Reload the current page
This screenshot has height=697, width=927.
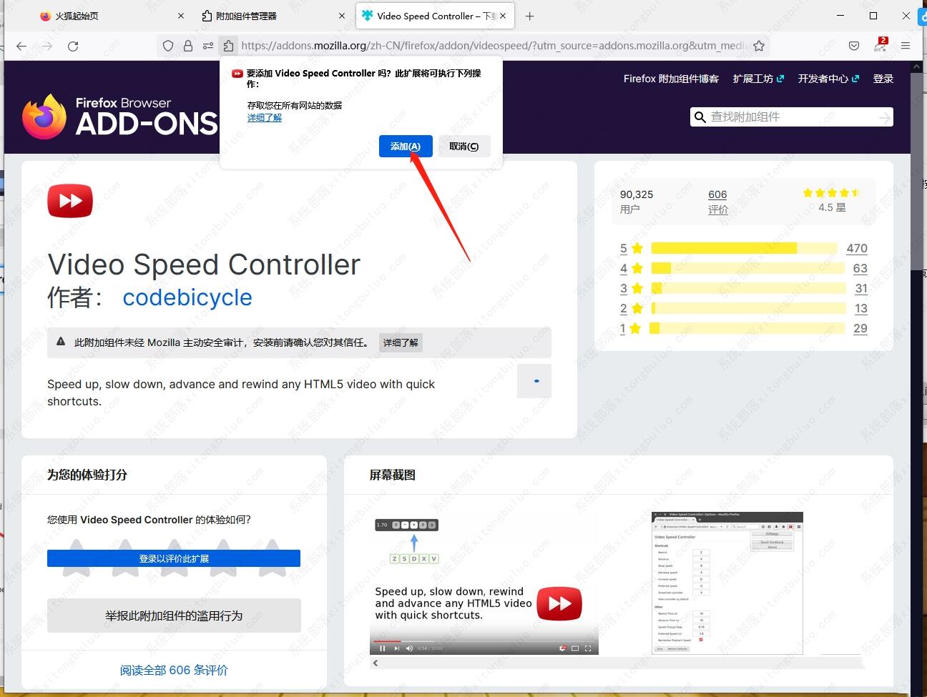73,46
